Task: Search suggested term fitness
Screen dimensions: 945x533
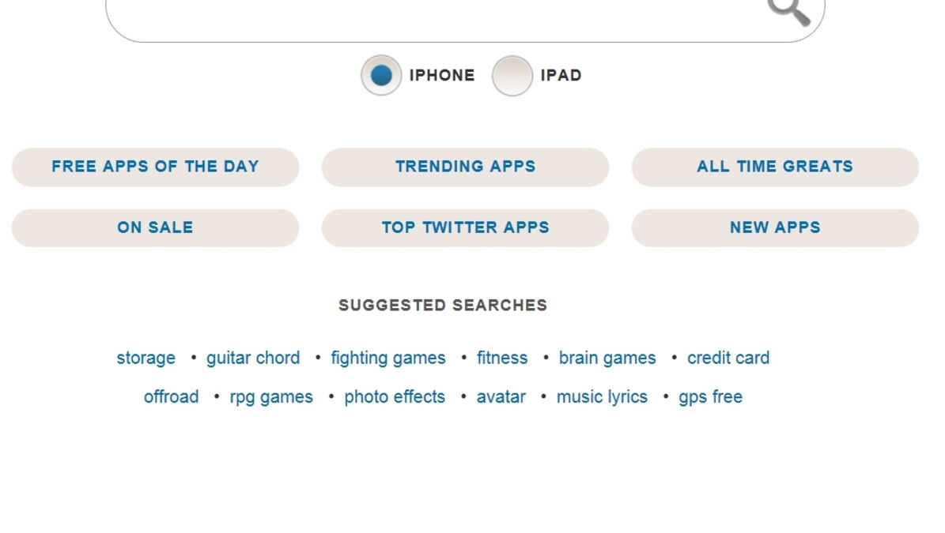Action: point(502,358)
